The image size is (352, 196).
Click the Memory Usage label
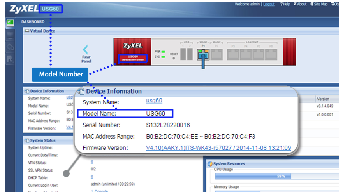pos(226,187)
